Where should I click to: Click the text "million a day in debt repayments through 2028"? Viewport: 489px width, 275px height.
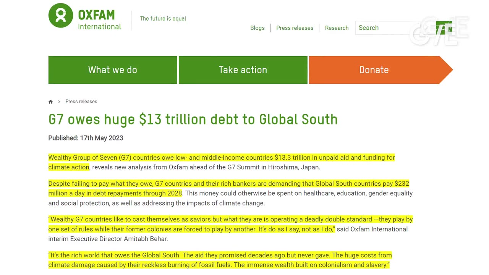(115, 193)
